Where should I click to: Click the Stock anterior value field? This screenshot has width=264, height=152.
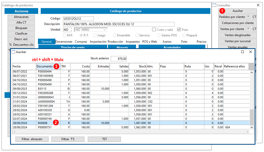(x=119, y=59)
